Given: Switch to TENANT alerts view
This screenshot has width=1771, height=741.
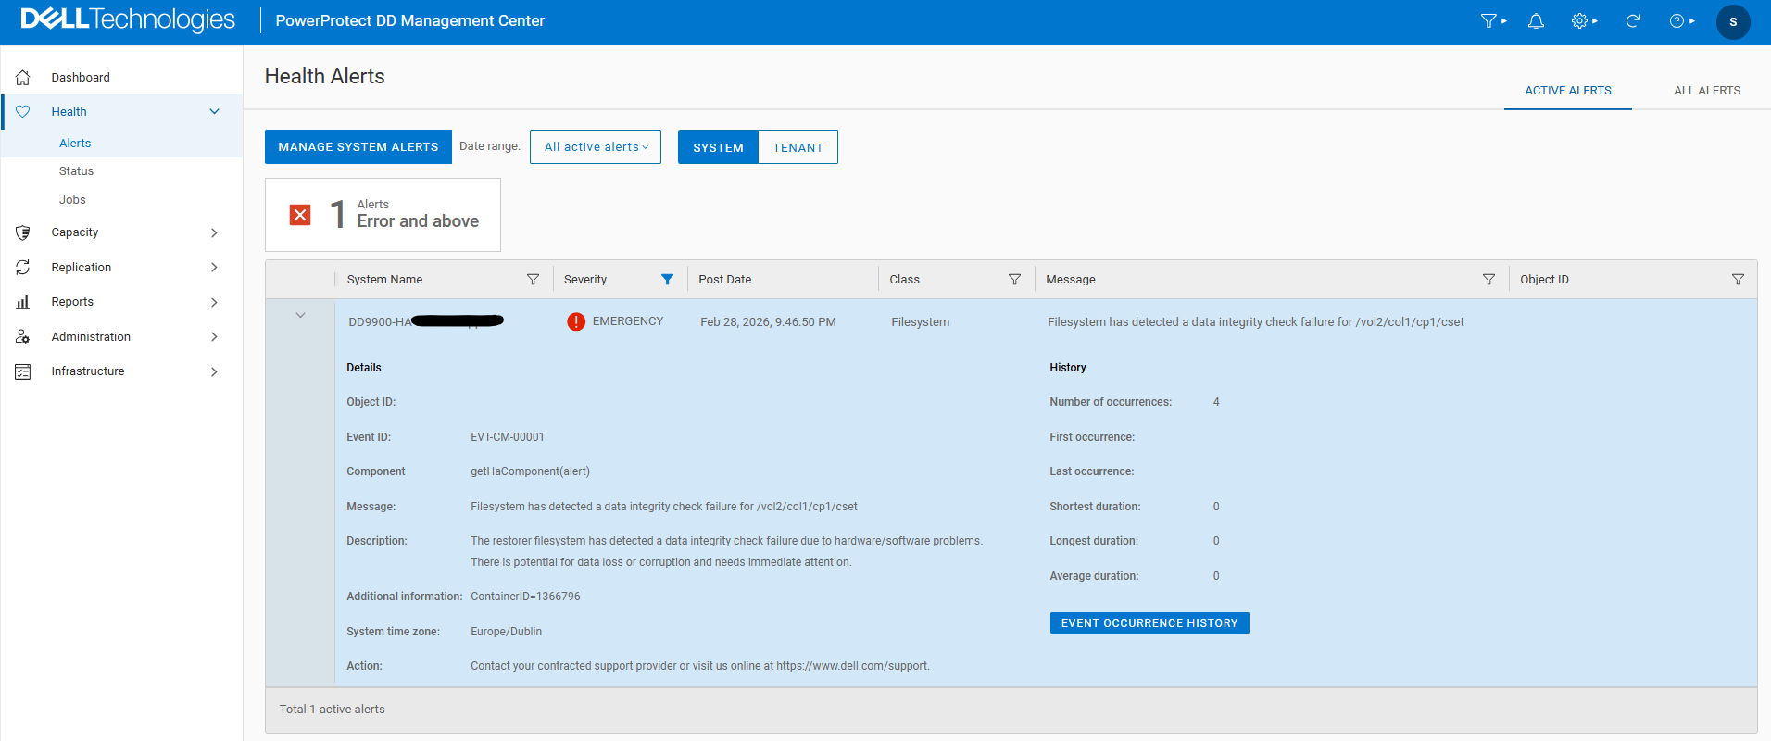Looking at the screenshot, I should click(798, 146).
